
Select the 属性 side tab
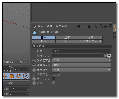pyautogui.click(x=114, y=28)
